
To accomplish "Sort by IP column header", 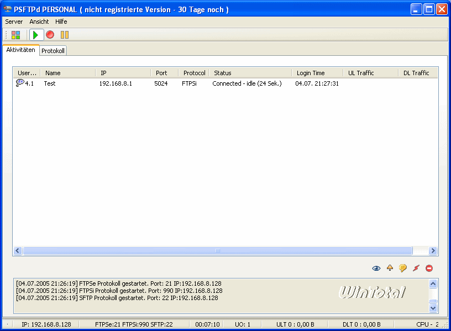I will tap(123, 73).
